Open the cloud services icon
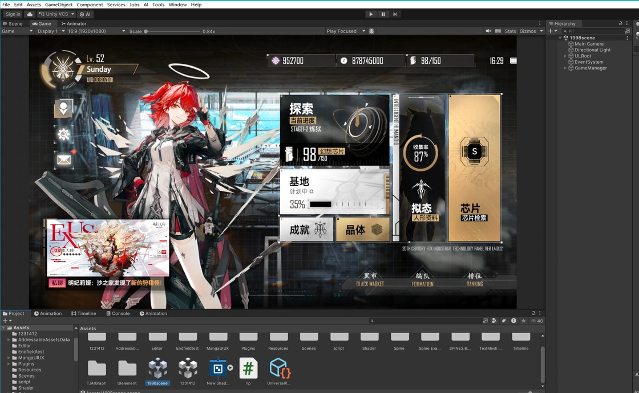Viewport: 639px width, 393px height. point(30,14)
